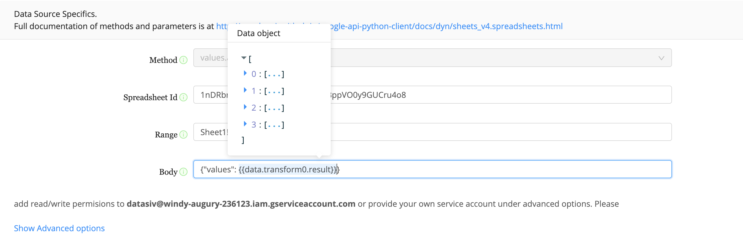743x244 pixels.
Task: Click the Range label
Action: pyautogui.click(x=166, y=135)
